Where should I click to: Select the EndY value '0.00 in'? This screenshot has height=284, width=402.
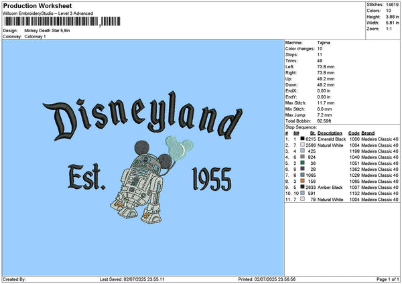pyautogui.click(x=324, y=97)
